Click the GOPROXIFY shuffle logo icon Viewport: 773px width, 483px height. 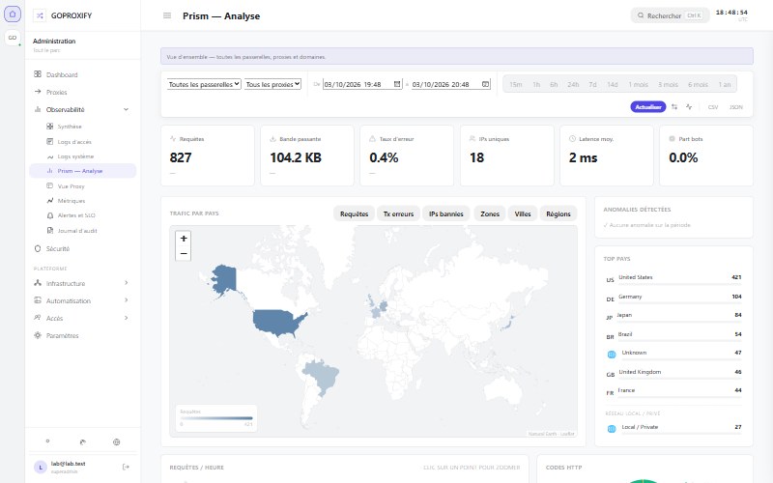[40, 15]
